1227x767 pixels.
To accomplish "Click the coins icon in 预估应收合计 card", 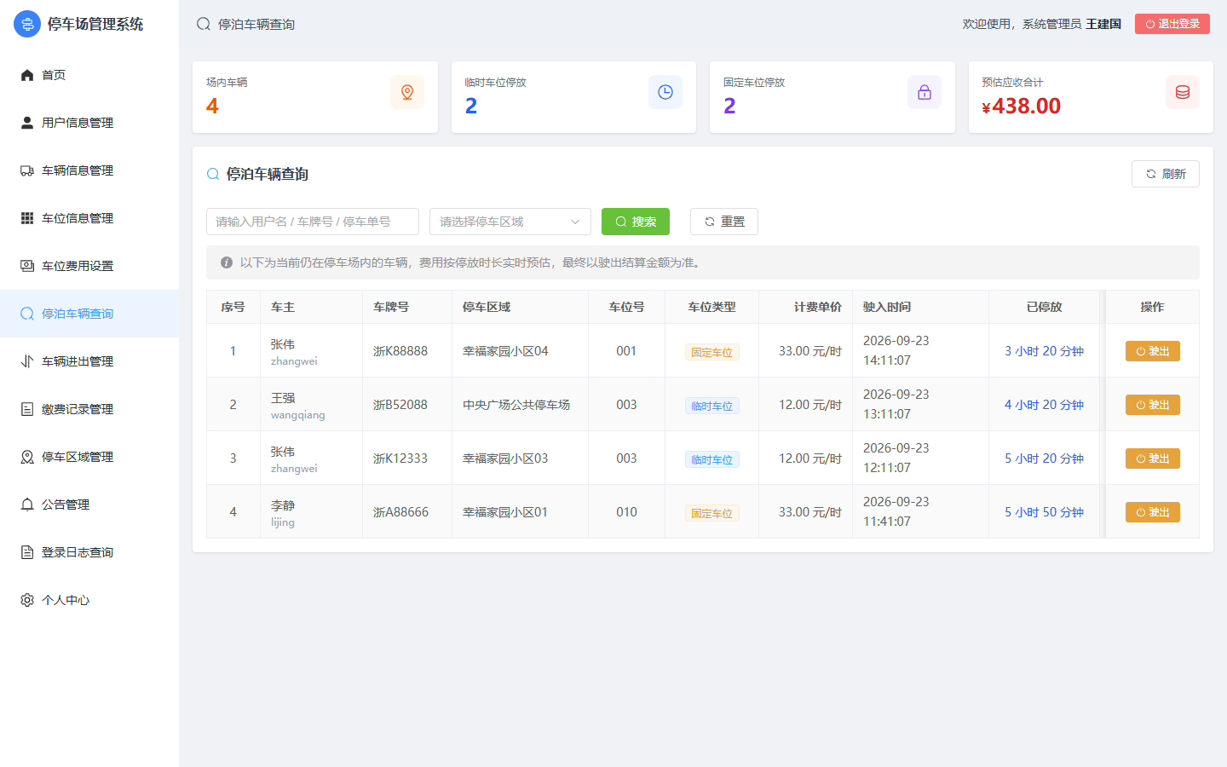I will click(x=1183, y=92).
